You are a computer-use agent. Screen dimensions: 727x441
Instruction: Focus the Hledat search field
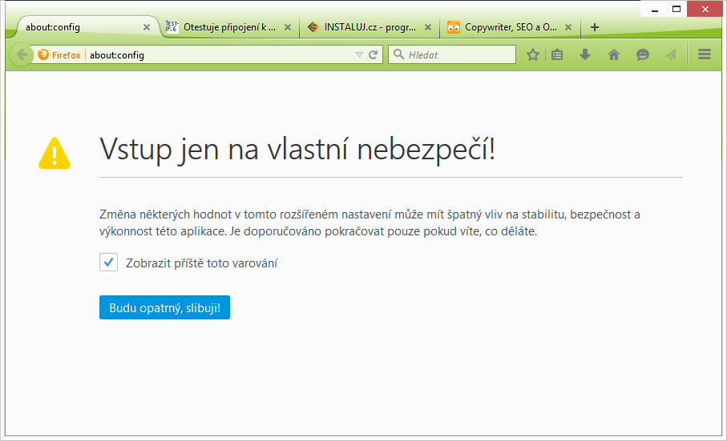(452, 54)
